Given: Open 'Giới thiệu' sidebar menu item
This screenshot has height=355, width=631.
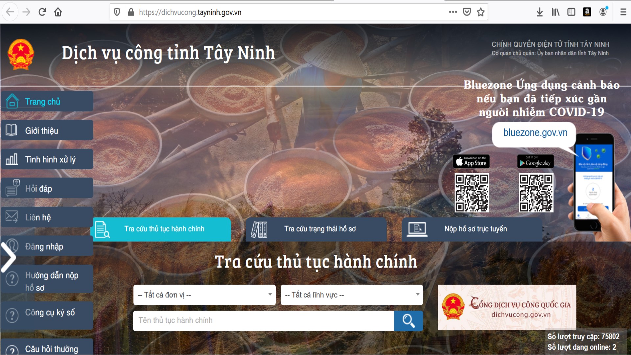Looking at the screenshot, I should (x=47, y=130).
